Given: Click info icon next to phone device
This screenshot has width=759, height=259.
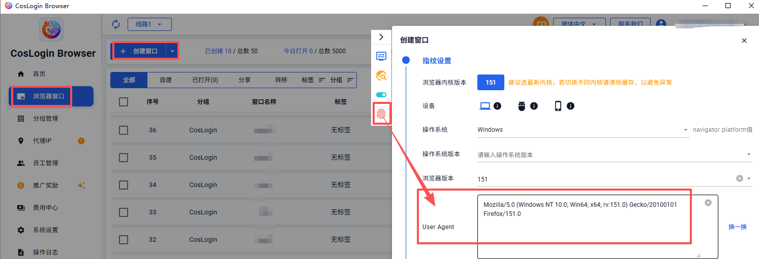Looking at the screenshot, I should click(570, 106).
